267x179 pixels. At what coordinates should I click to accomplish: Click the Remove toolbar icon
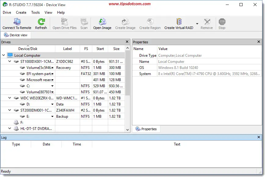[x=207, y=22]
